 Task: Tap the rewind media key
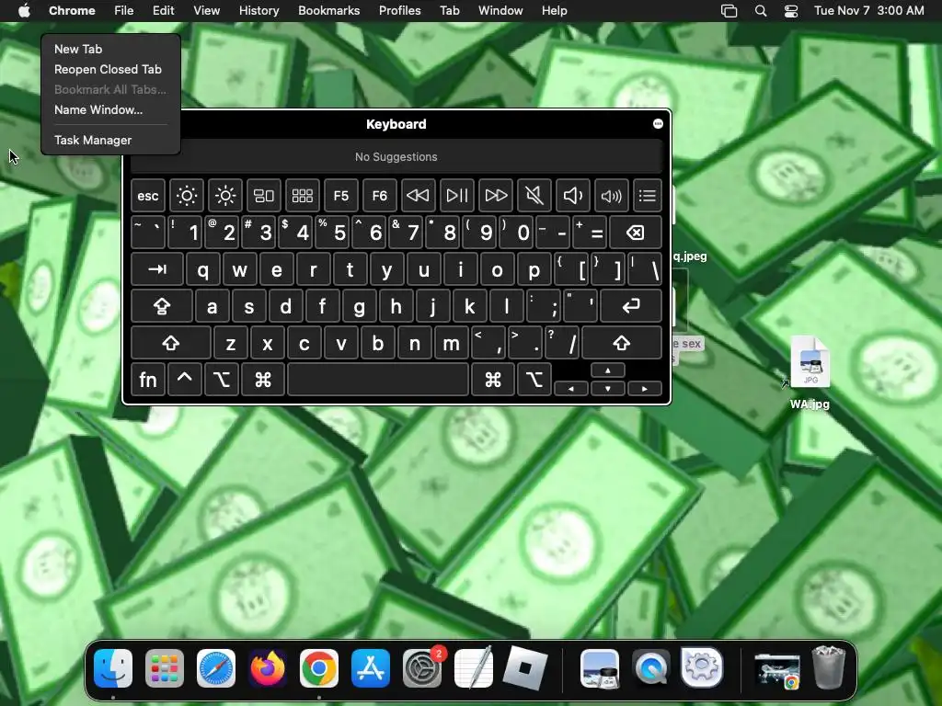(x=419, y=196)
